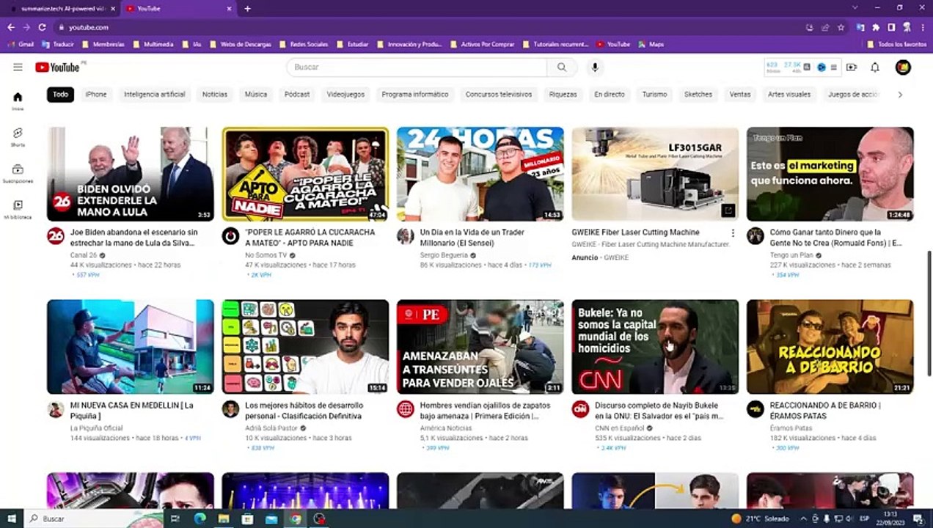Open Multimedia bookmark folder
The image size is (933, 528).
point(153,44)
